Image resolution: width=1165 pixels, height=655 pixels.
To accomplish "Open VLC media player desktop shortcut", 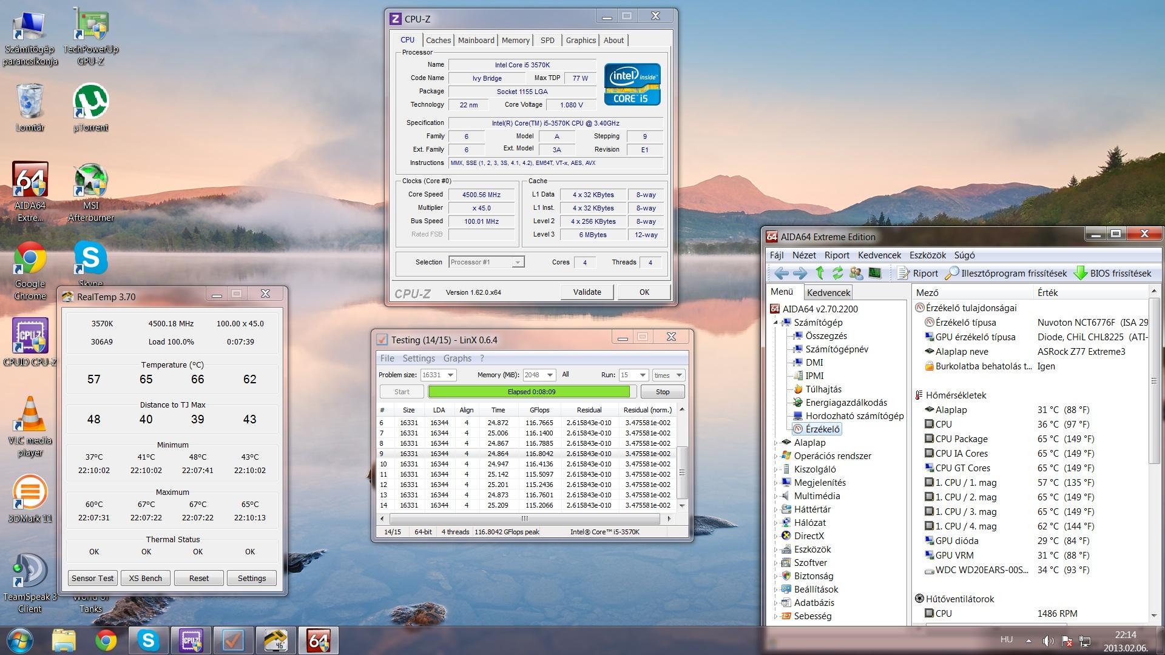I will click(30, 427).
